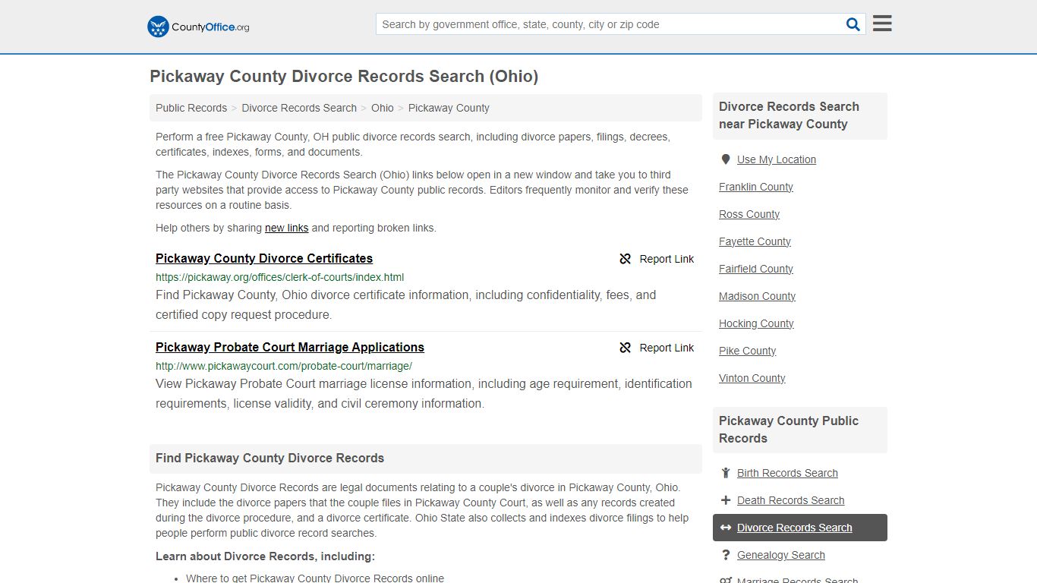
Task: Click the Genealogy question mark icon
Action: [x=726, y=555]
